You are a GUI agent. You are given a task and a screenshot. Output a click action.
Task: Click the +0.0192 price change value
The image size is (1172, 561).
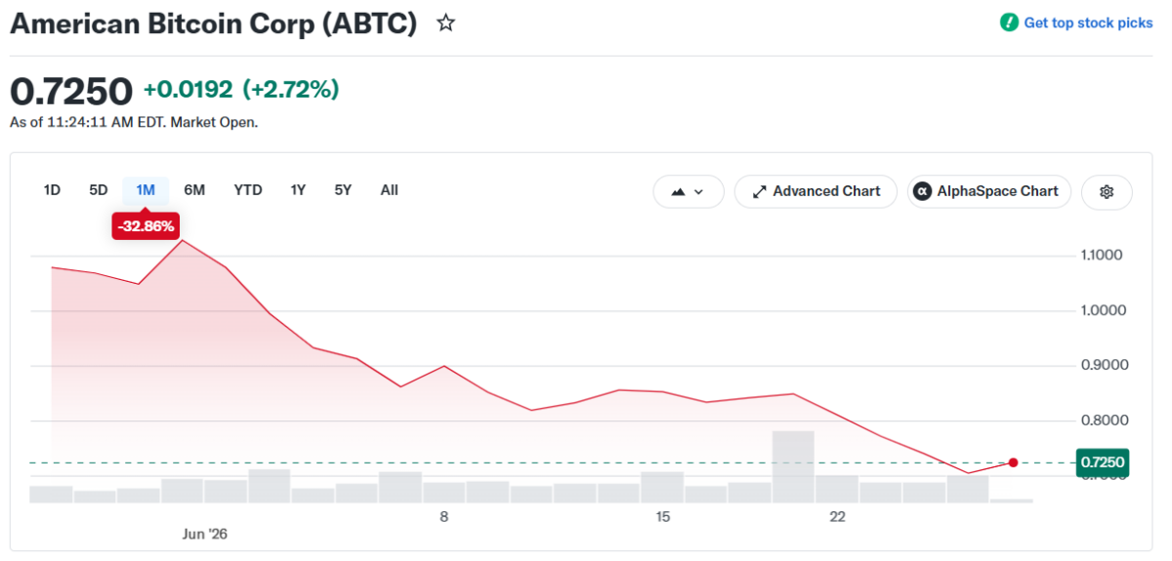[188, 90]
